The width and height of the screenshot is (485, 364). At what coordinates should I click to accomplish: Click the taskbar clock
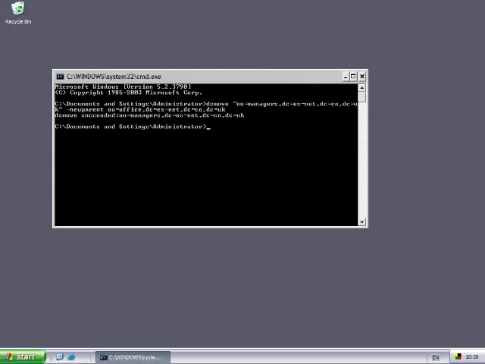click(472, 357)
